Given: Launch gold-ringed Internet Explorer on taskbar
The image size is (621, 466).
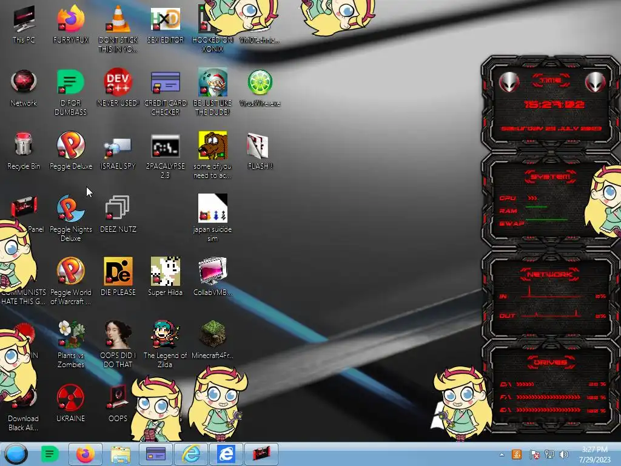Looking at the screenshot, I should tap(191, 454).
